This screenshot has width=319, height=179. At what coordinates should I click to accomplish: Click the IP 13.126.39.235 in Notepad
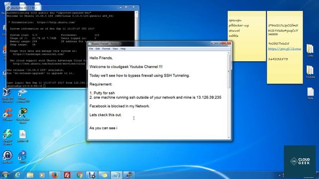click(209, 97)
